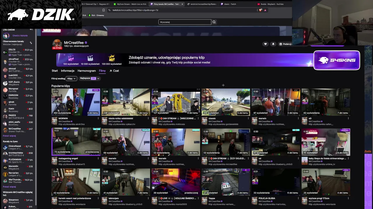The height and width of the screenshot is (209, 373).
Task: Open Mongraal avatar in sidebar
Action: [x=5, y=90]
